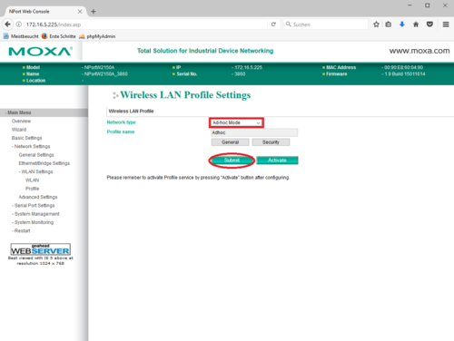Click the MAC address value
Viewport: 454px width, 341px height.
coord(403,67)
